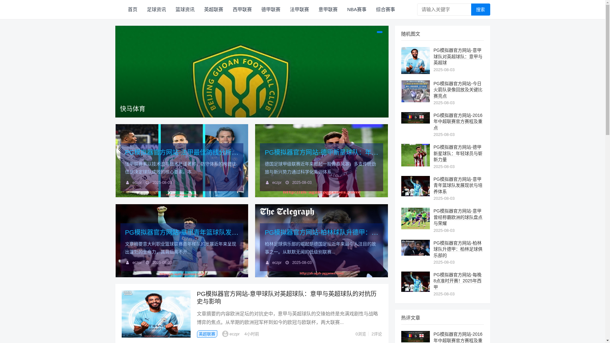Open the 首页 home menu item
Screen dimensions: 610x343
coord(132,10)
